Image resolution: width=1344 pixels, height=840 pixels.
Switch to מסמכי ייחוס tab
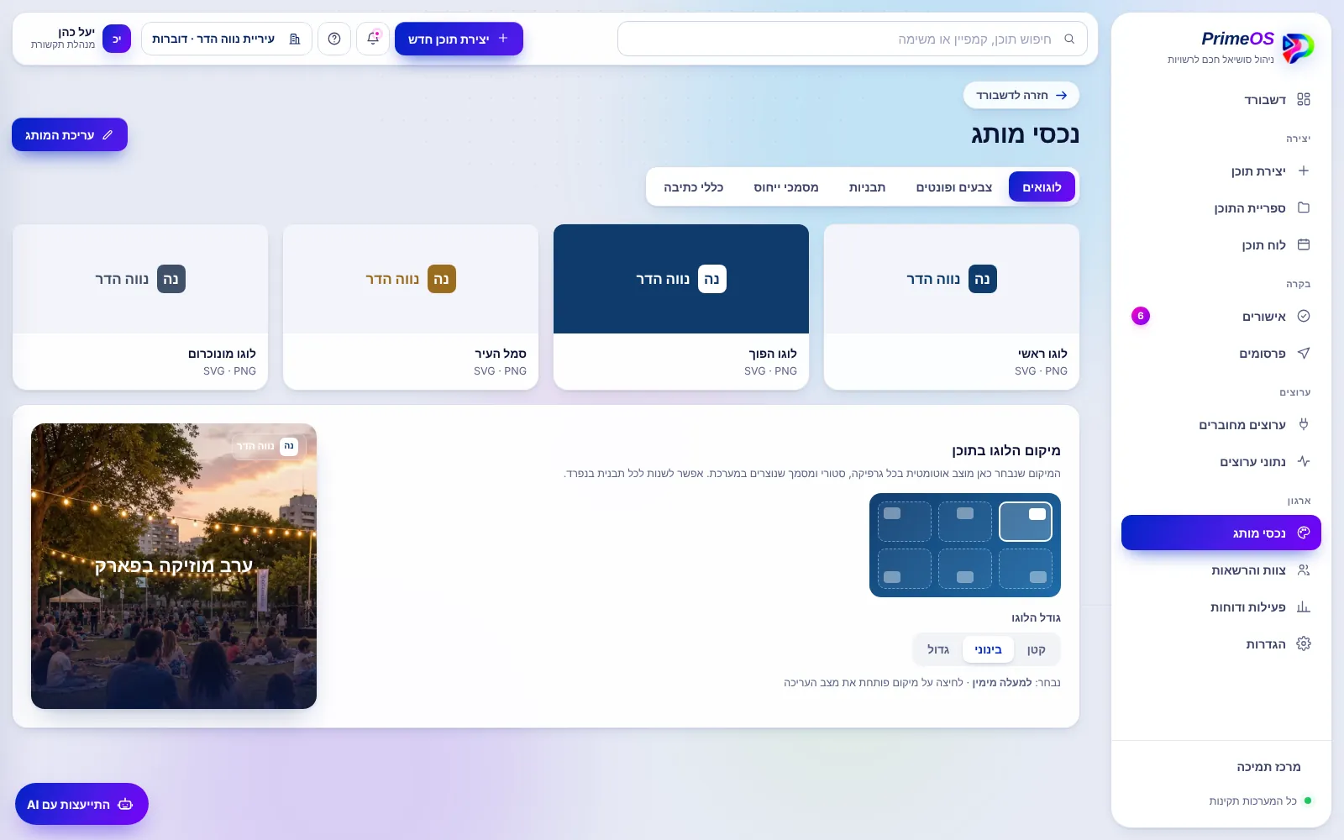click(785, 187)
